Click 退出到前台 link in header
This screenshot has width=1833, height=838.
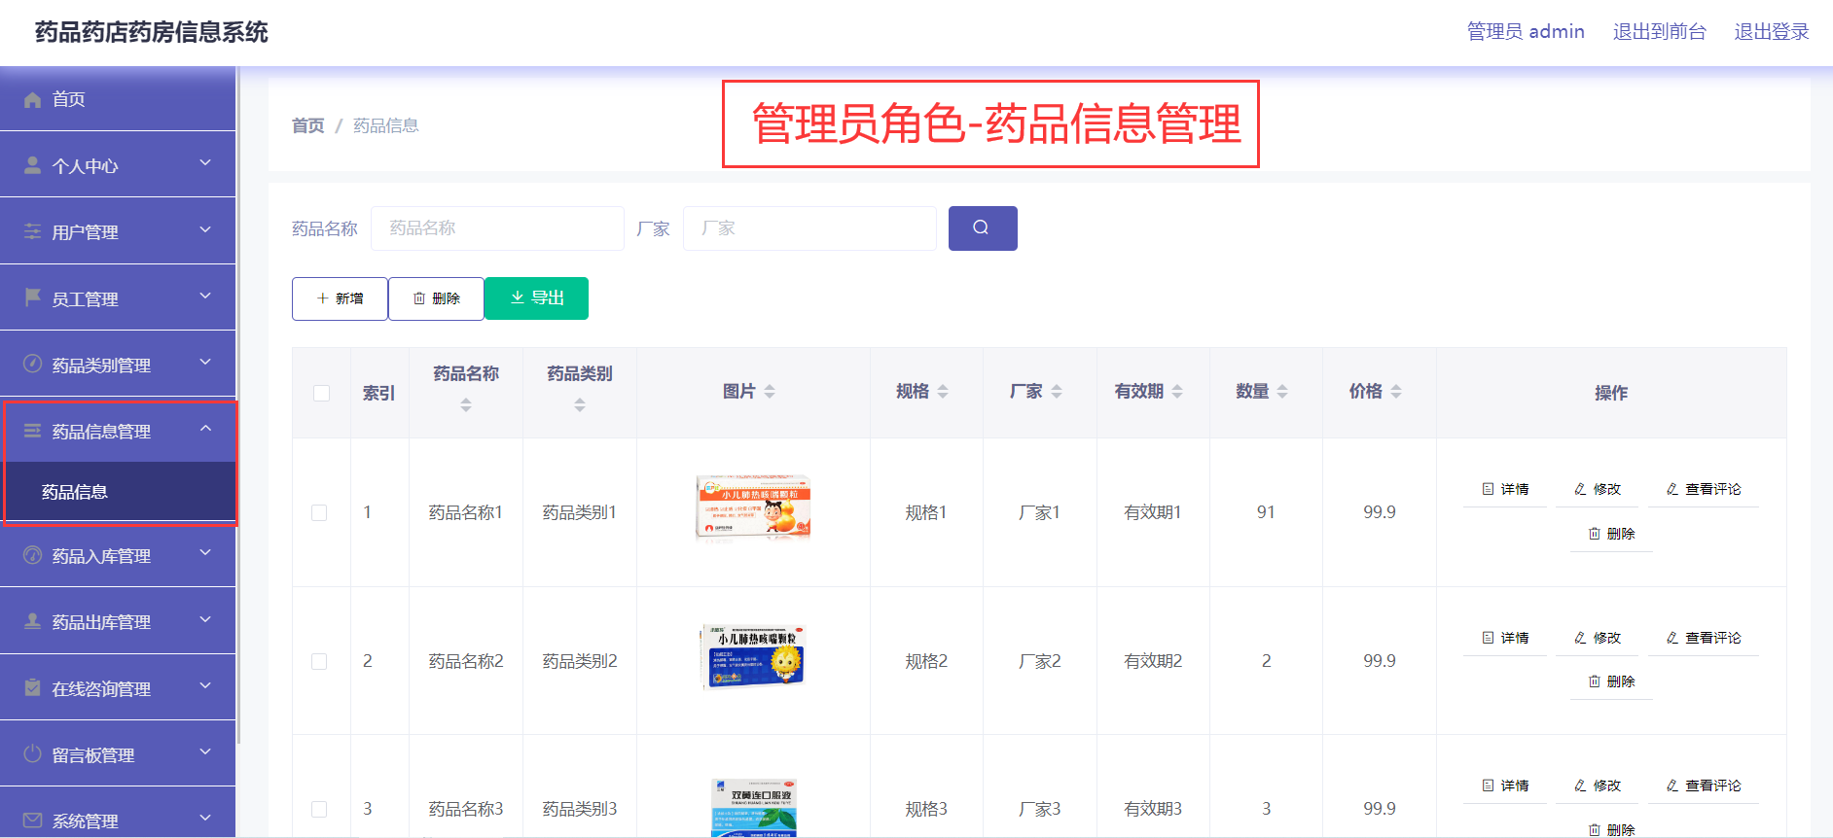[x=1660, y=32]
